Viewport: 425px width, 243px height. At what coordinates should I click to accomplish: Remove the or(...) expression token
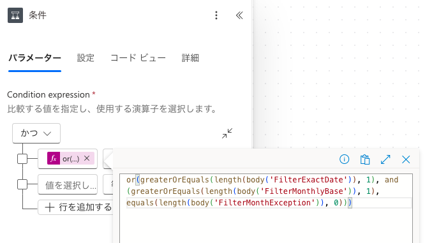87,158
